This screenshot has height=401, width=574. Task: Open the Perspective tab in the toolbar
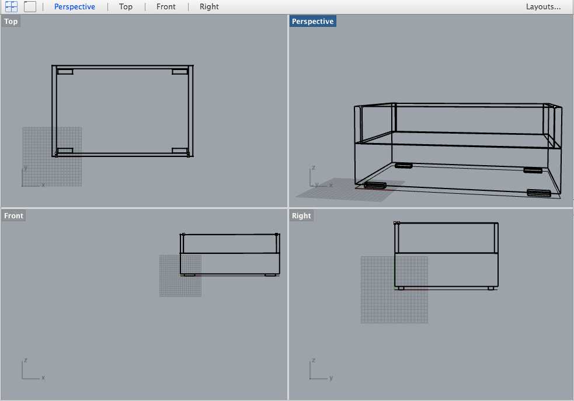click(75, 6)
